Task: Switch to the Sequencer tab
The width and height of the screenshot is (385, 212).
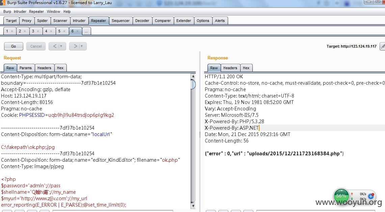Action: point(120,21)
